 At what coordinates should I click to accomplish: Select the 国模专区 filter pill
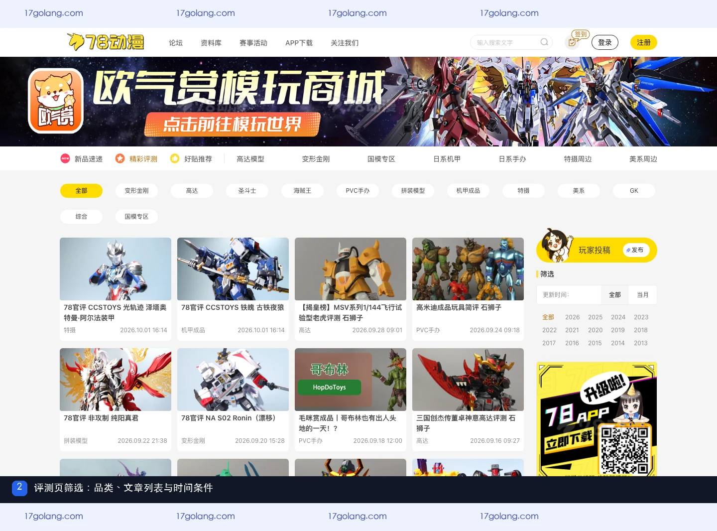136,217
